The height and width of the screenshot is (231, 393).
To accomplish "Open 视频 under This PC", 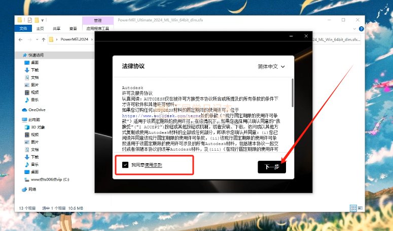I will click(x=35, y=134).
